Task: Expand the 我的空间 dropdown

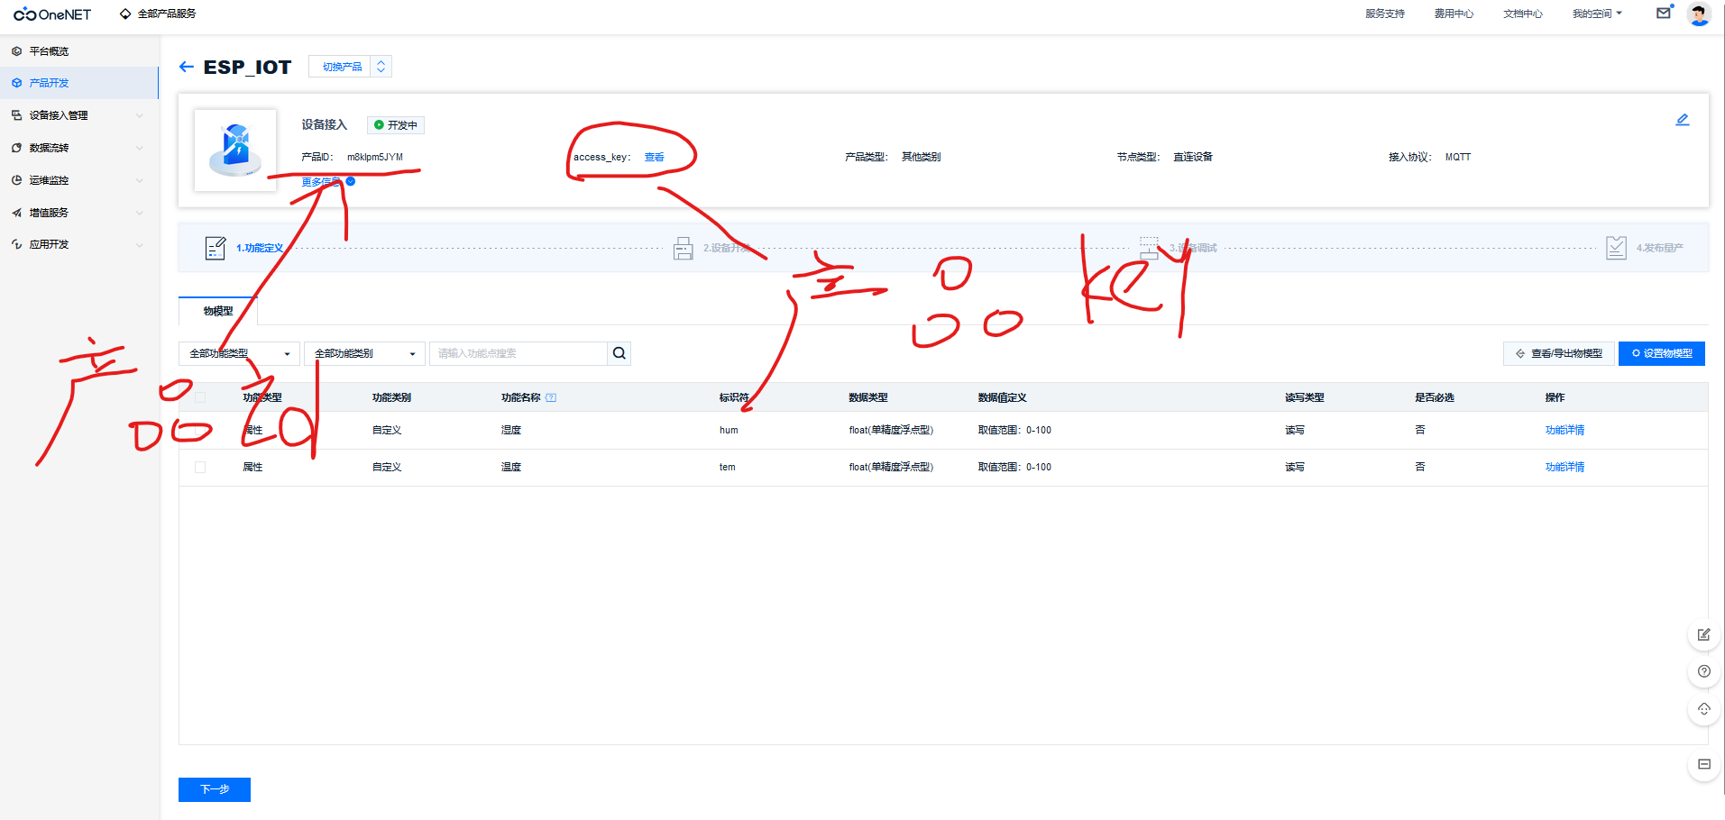Action: pyautogui.click(x=1597, y=14)
